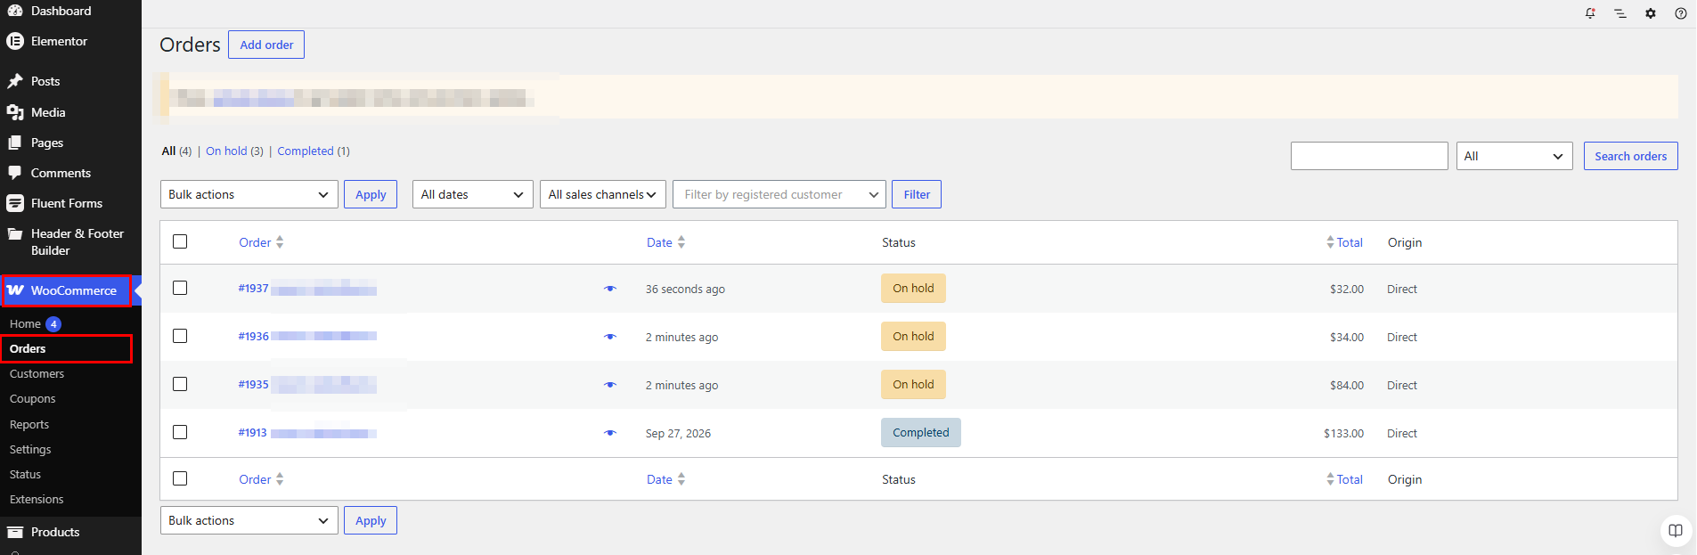Open order #1937 link
1697x555 pixels.
[253, 289]
